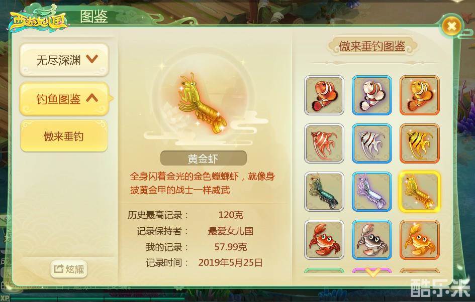Collapse the 钓鱼图鉴 category
The height and width of the screenshot is (302, 475).
[x=64, y=98]
